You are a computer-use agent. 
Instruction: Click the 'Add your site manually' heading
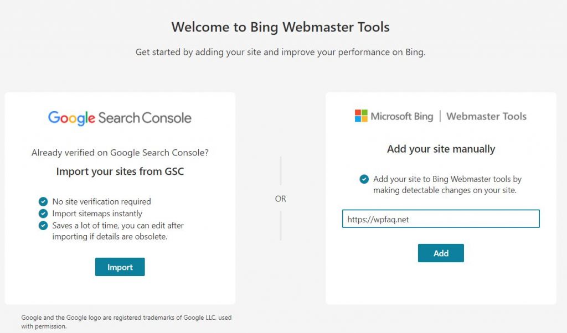[x=440, y=149]
